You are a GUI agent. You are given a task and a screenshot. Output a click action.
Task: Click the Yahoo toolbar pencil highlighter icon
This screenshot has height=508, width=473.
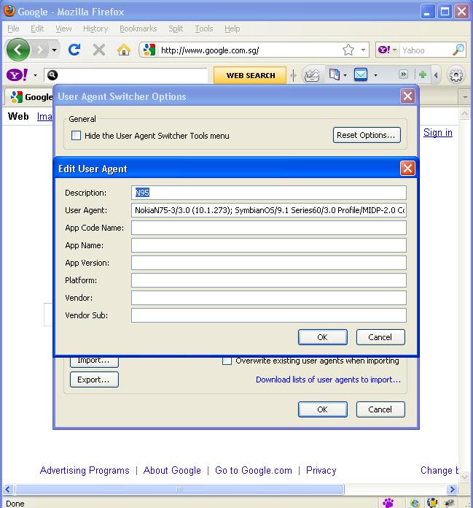[311, 75]
